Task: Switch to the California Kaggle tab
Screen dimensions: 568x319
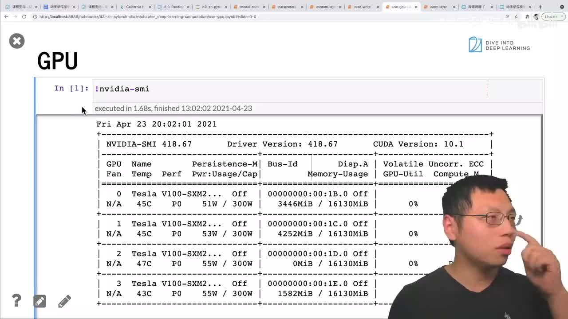Action: 135,7
